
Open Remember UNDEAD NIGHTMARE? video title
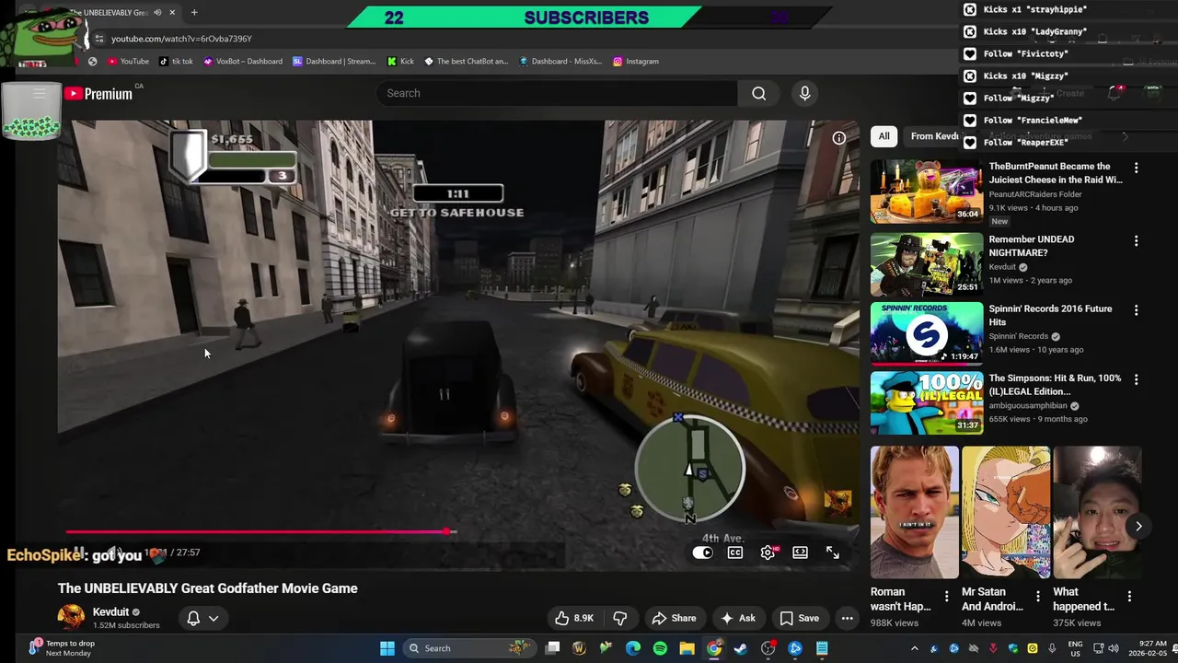click(x=1032, y=246)
